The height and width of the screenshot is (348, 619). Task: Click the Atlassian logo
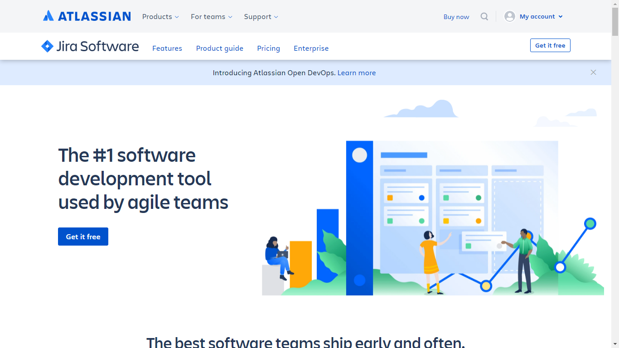86,15
